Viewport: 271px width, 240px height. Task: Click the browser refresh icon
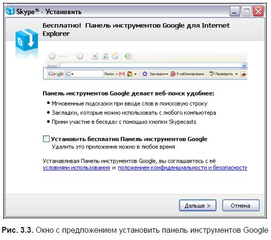coord(105,56)
